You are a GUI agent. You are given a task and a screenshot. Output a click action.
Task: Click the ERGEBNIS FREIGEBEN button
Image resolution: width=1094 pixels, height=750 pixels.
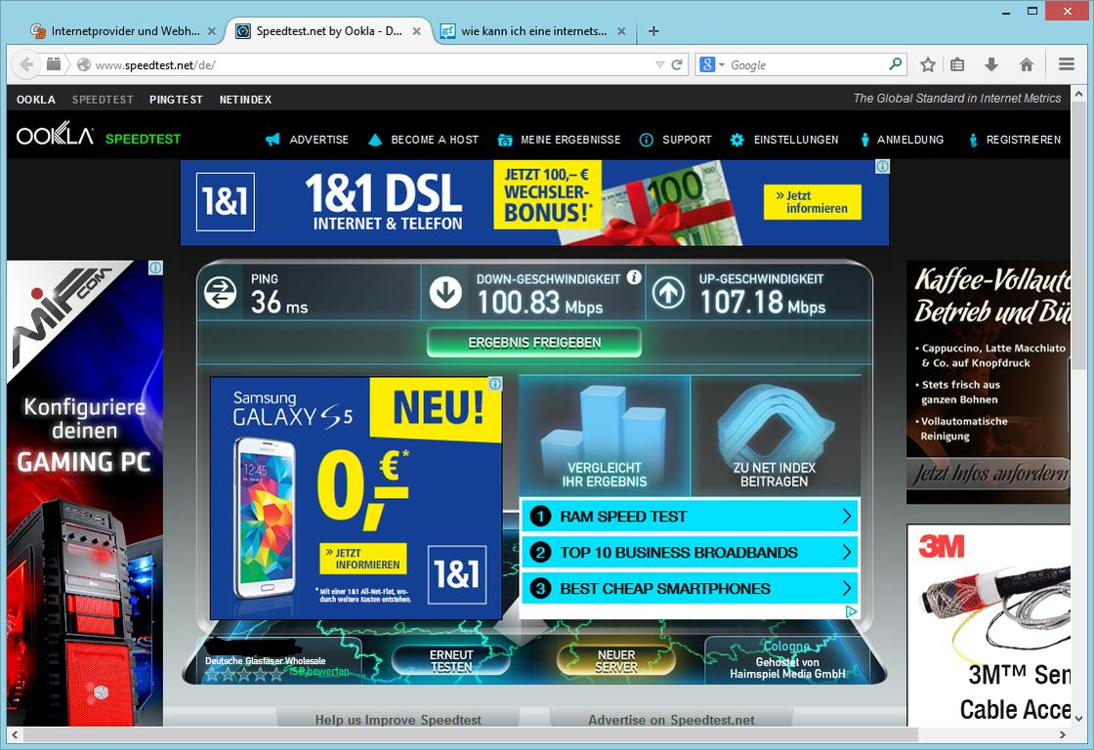tap(534, 343)
